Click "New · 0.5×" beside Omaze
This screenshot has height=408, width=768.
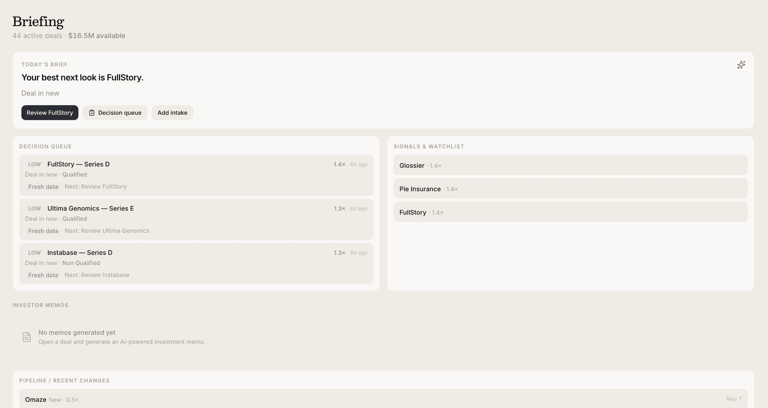64,400
